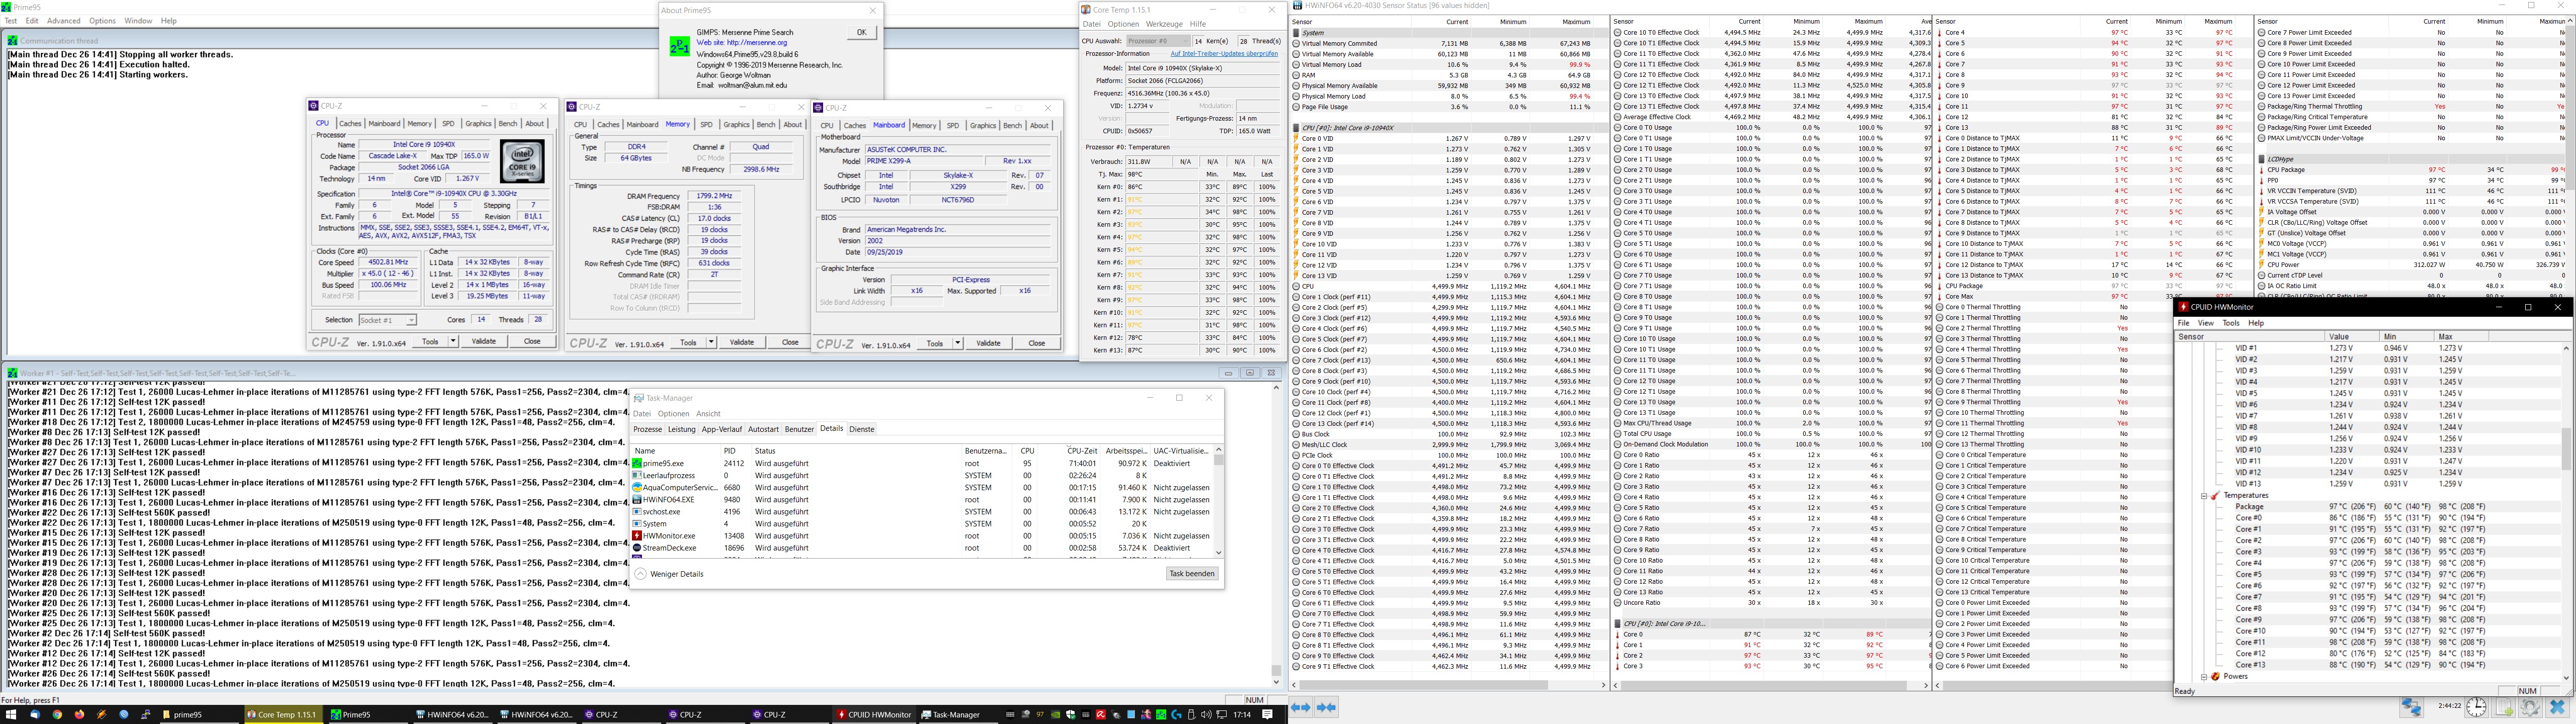Open Tools dropdown arrow in first CPU-Z window
The width and height of the screenshot is (2576, 724).
(454, 341)
